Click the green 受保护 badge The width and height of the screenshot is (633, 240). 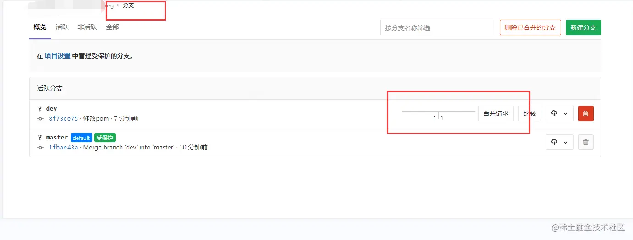pos(105,138)
